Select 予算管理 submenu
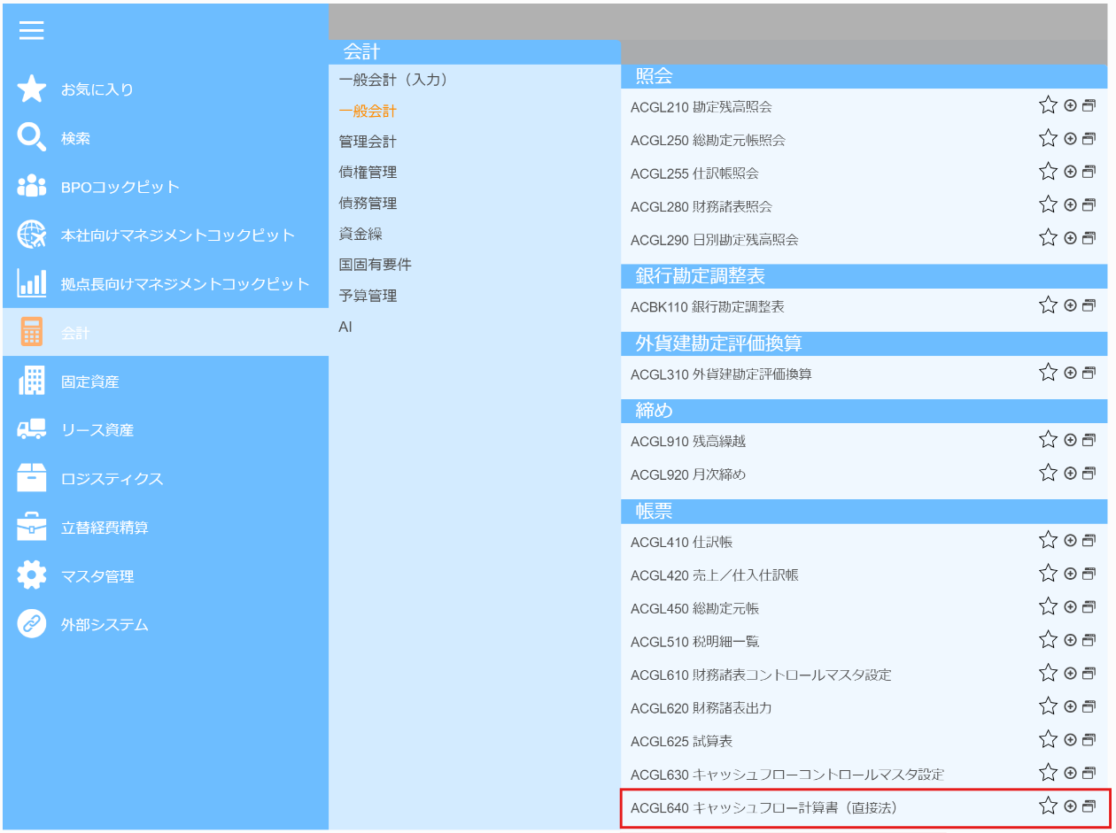Image resolution: width=1116 pixels, height=833 pixels. pos(368,296)
